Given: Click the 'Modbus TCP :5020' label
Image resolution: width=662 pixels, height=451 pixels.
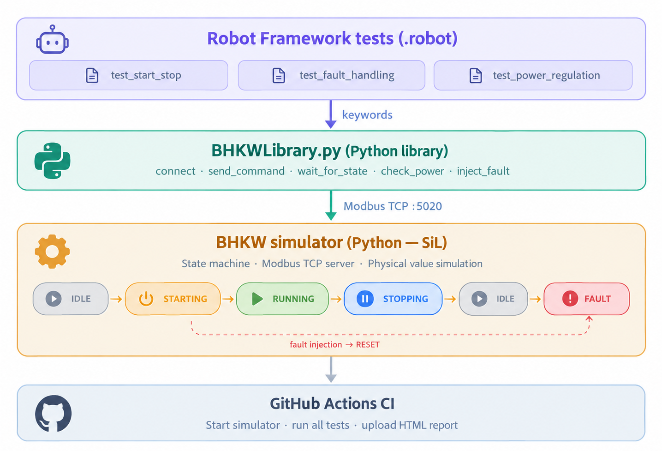Looking at the screenshot, I should [393, 206].
